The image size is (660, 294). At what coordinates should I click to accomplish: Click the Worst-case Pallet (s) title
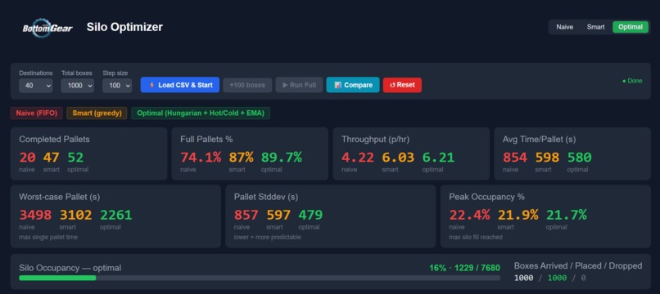click(x=59, y=197)
